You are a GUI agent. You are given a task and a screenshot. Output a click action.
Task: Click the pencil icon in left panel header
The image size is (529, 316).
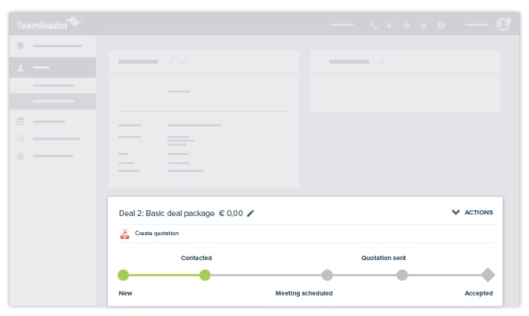[x=171, y=62]
